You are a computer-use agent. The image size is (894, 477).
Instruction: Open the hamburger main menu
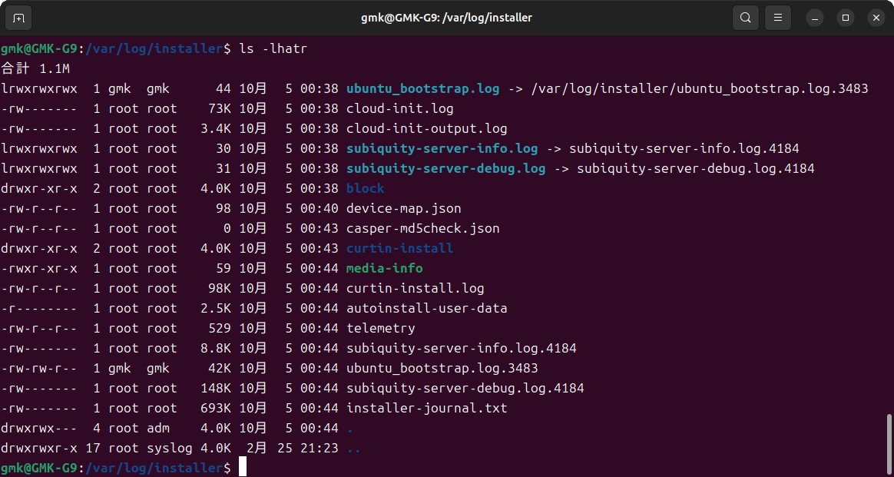point(778,18)
